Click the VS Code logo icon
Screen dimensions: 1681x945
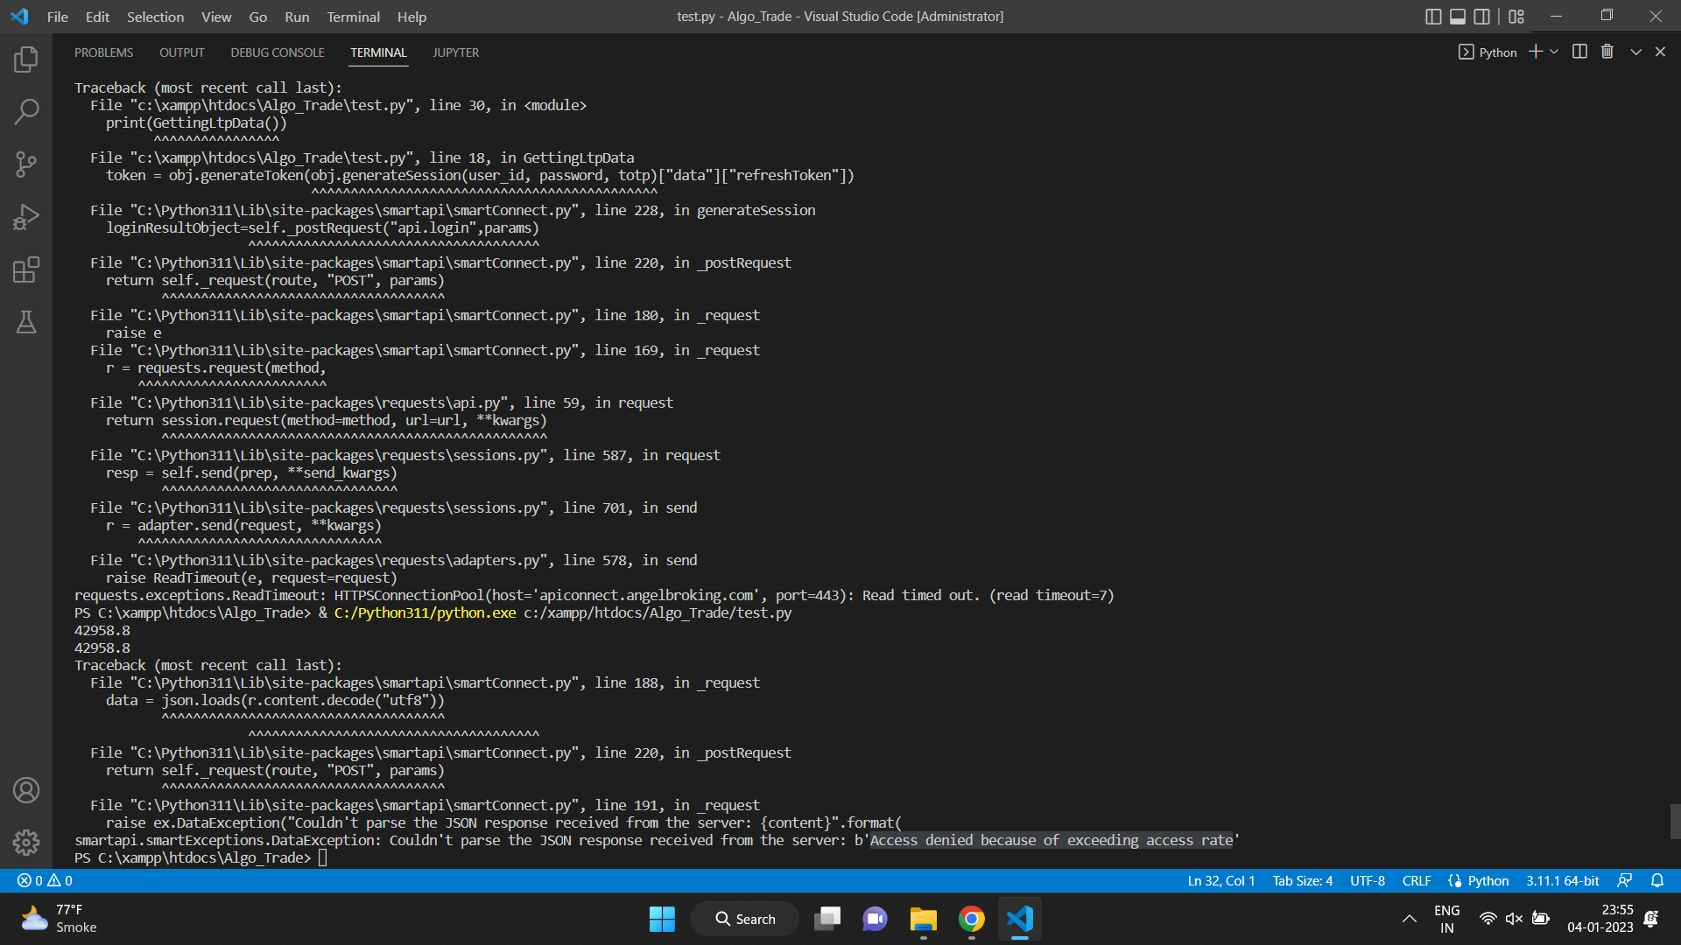click(19, 17)
